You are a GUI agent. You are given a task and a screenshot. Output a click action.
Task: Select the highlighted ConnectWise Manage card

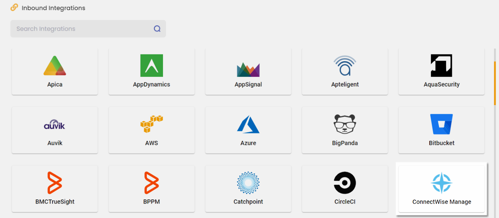[441, 189]
